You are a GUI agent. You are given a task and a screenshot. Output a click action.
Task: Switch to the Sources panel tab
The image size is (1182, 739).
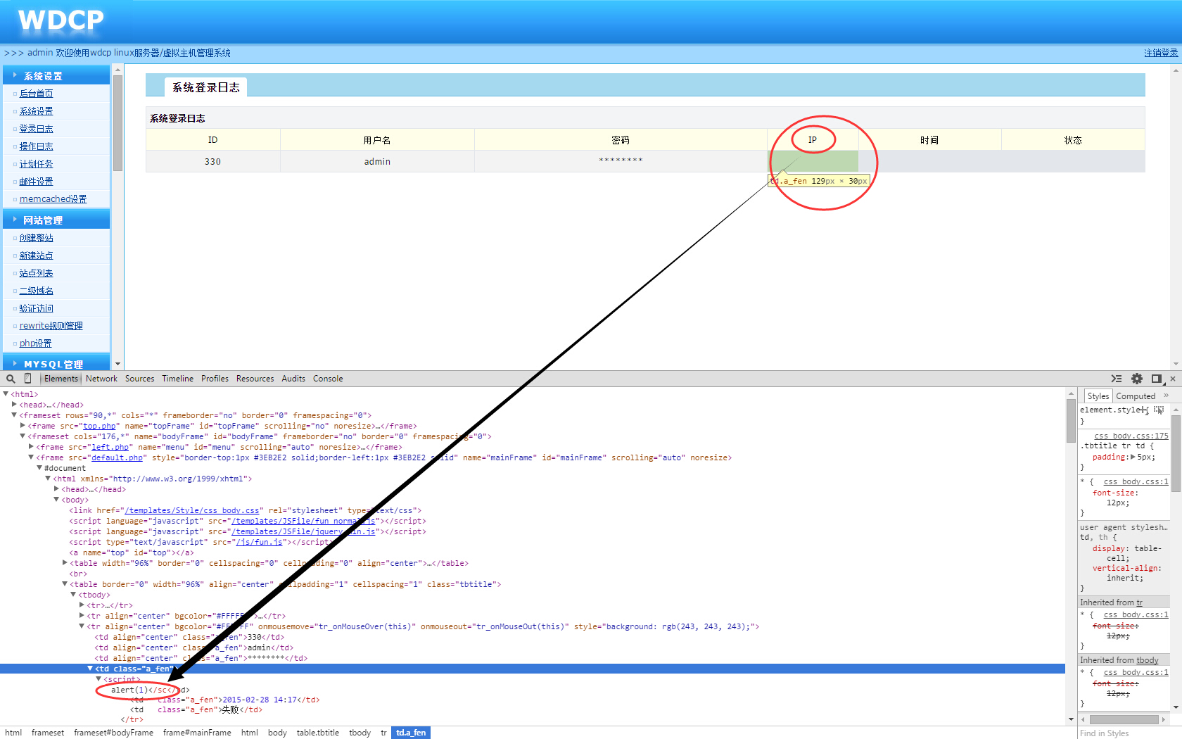click(x=139, y=379)
